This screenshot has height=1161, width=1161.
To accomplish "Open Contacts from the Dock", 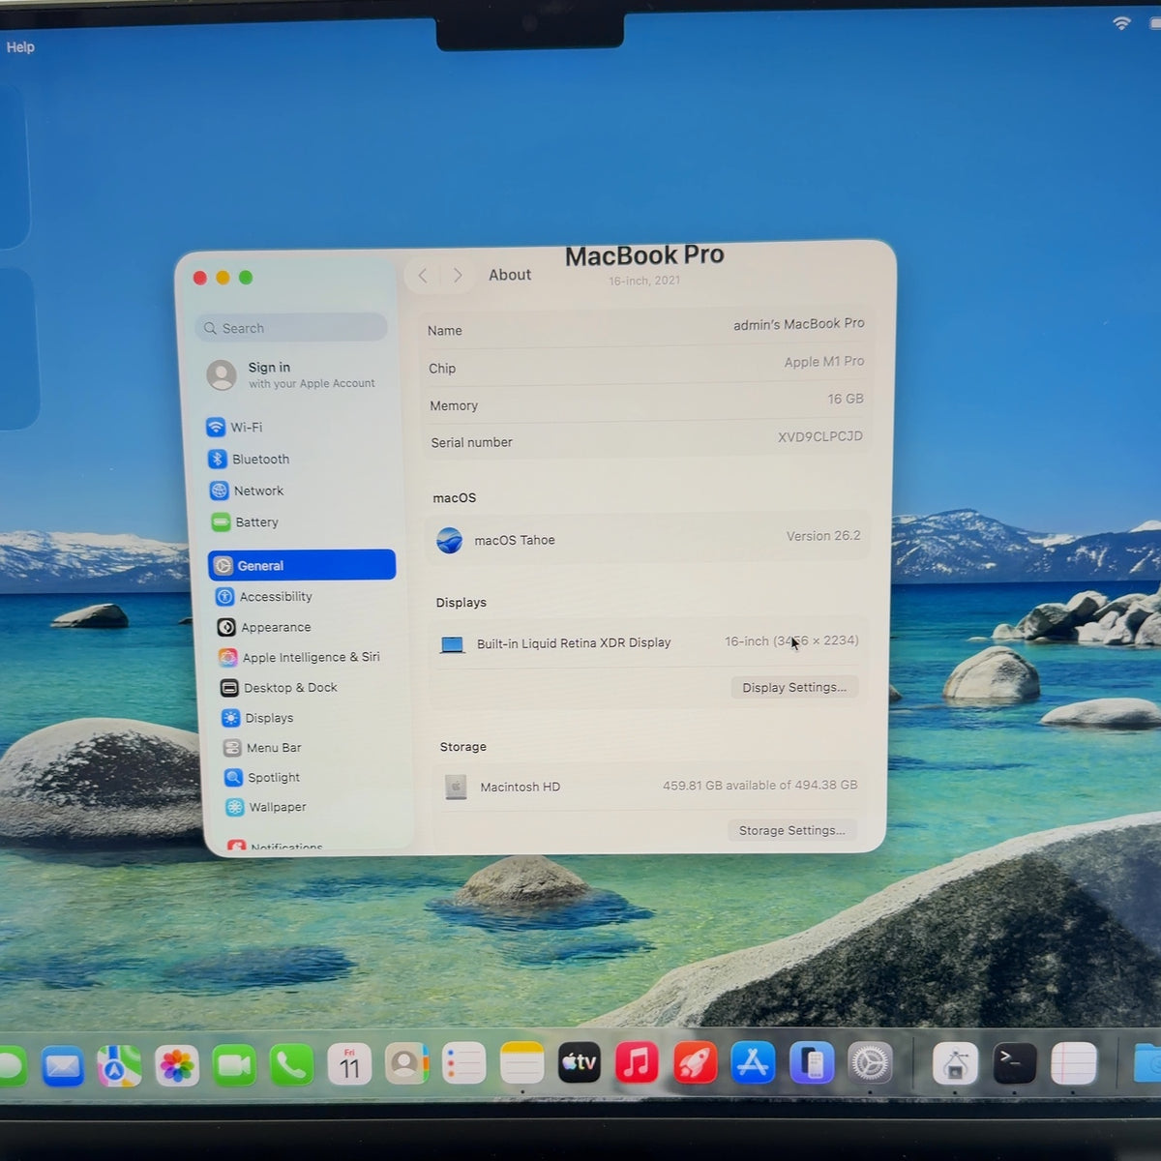I will pyautogui.click(x=406, y=1064).
